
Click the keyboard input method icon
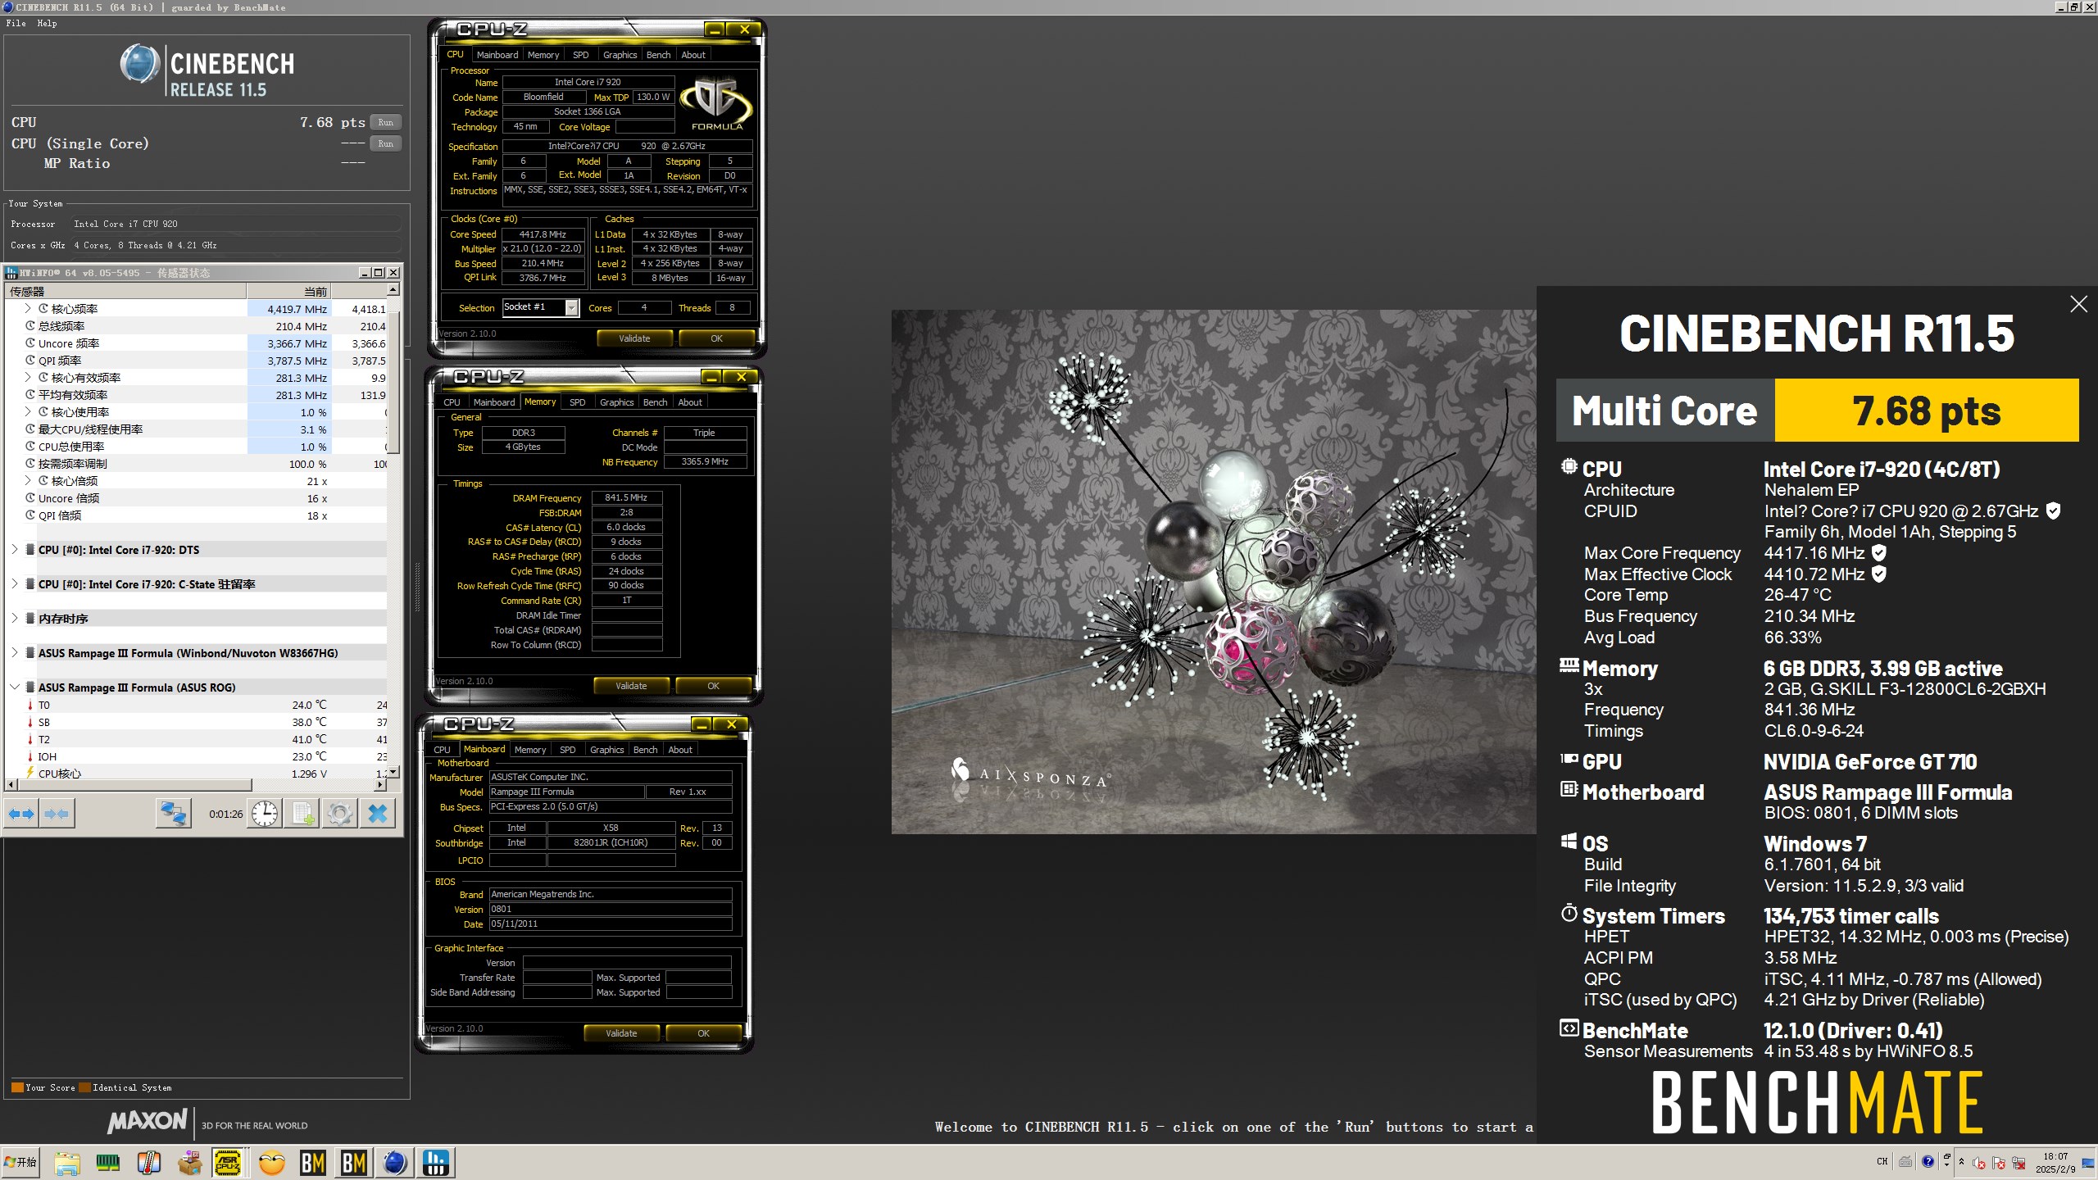pos(1905,1161)
